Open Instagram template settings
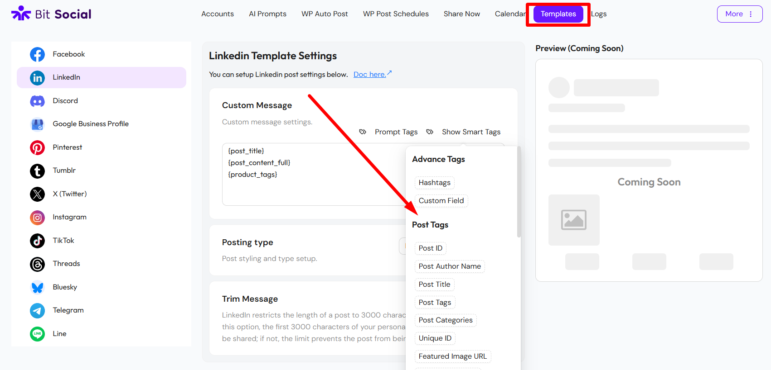This screenshot has height=370, width=771. (x=102, y=218)
